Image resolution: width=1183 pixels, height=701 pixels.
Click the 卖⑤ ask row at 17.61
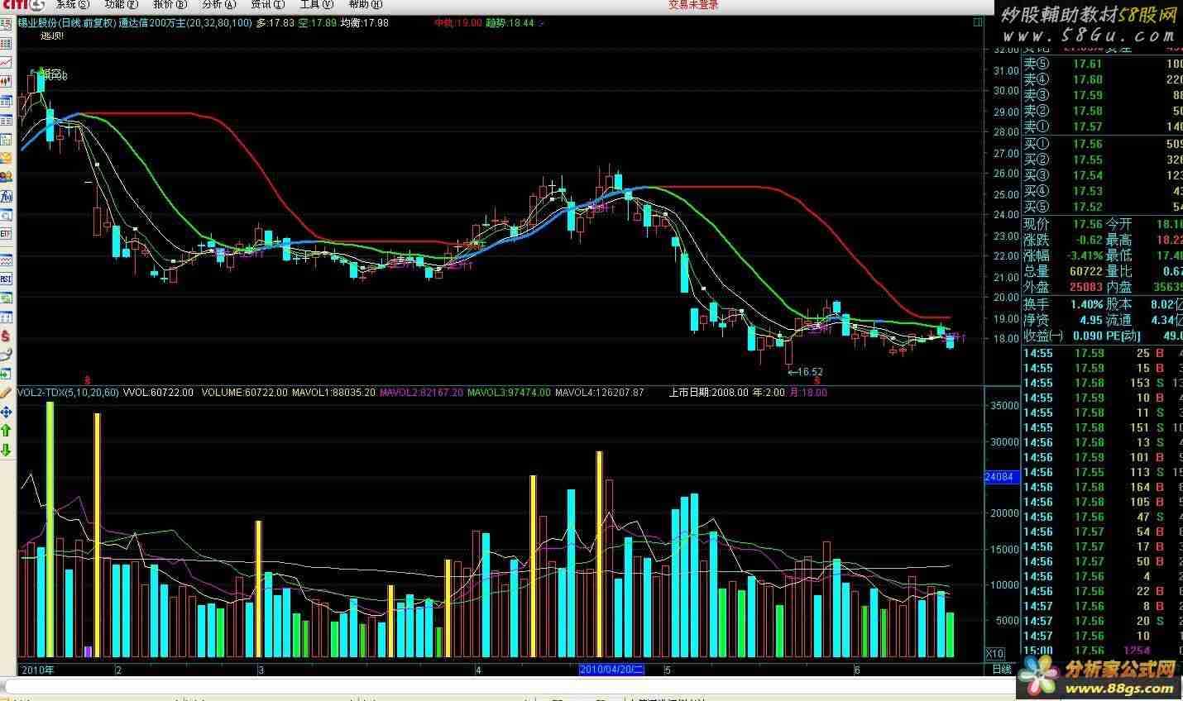click(1103, 64)
